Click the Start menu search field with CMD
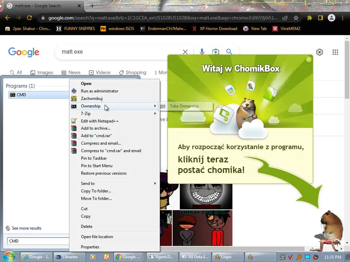This screenshot has width=350, height=262. coord(38,241)
